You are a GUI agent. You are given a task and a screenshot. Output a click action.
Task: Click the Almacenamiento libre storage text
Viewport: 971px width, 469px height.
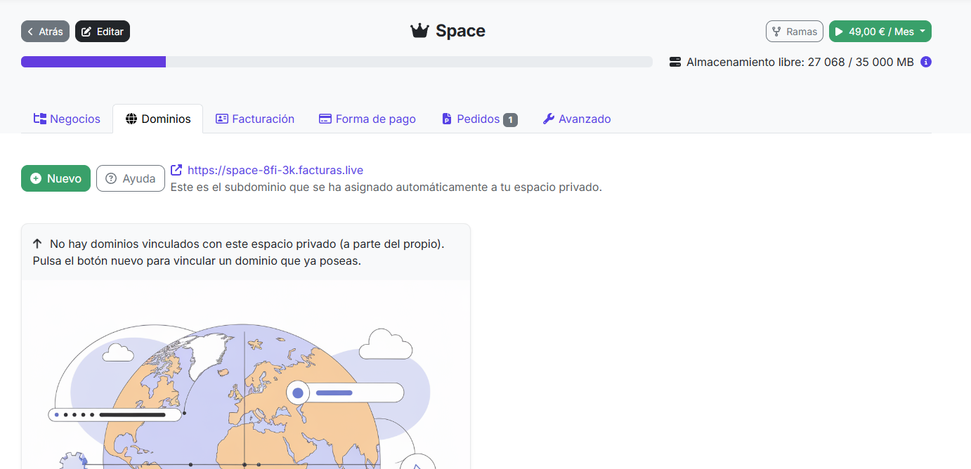[800, 62]
